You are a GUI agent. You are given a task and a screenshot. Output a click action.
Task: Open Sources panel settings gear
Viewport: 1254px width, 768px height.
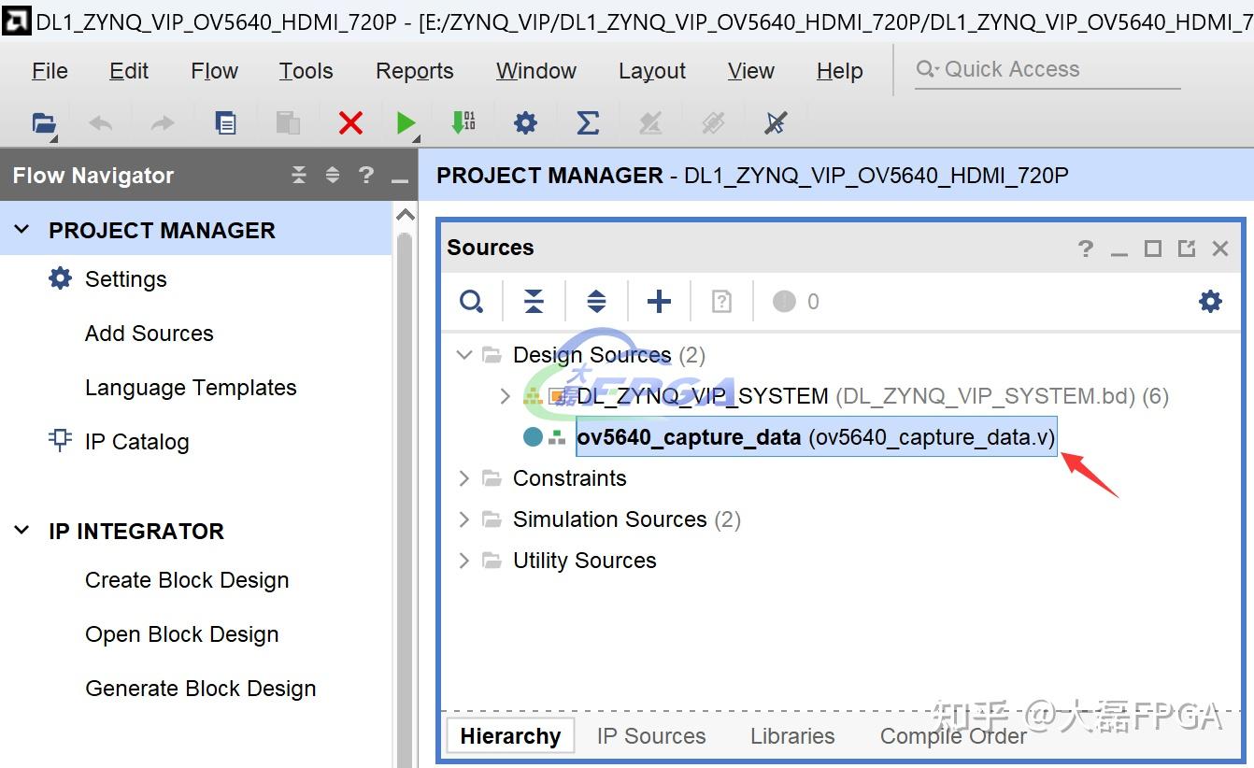tap(1210, 301)
